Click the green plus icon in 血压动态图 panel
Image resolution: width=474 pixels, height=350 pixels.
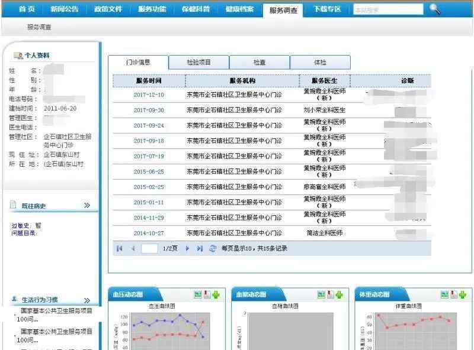tap(216, 294)
